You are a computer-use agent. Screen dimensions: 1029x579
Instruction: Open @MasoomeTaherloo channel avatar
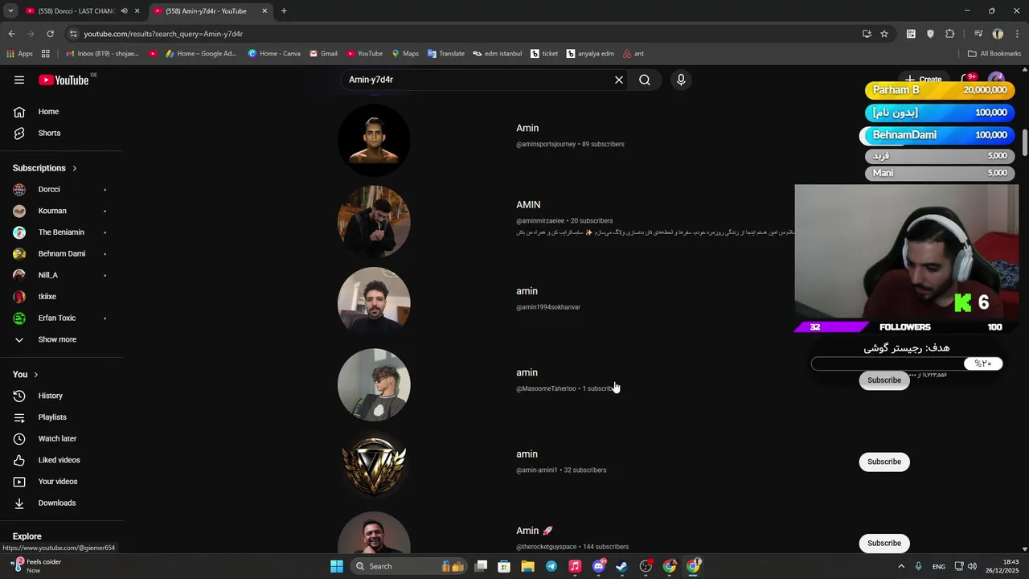tap(374, 384)
